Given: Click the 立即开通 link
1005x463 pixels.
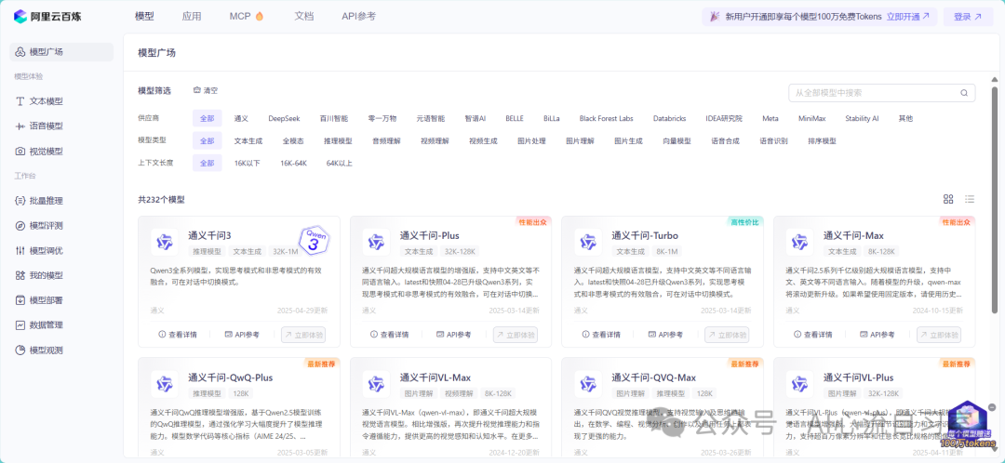Looking at the screenshot, I should tap(907, 17).
